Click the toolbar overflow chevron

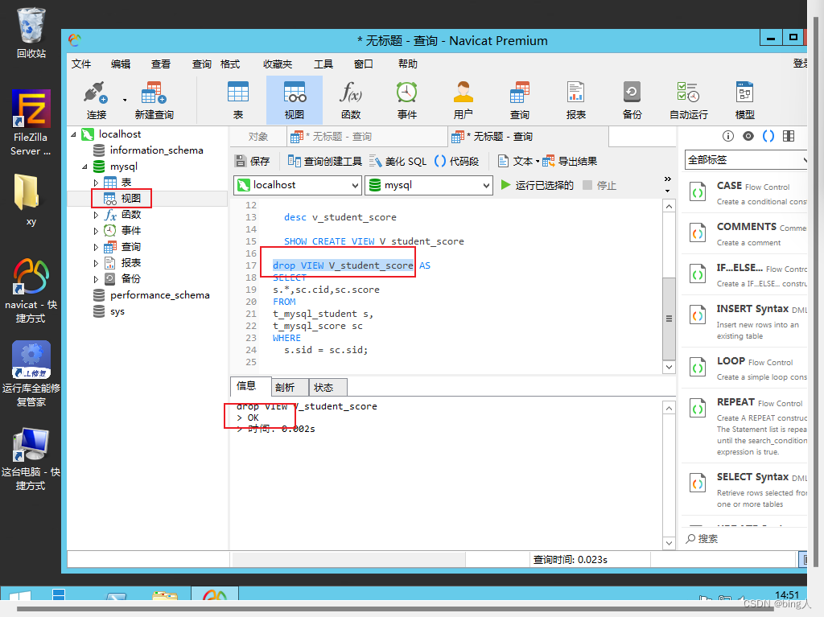click(667, 179)
